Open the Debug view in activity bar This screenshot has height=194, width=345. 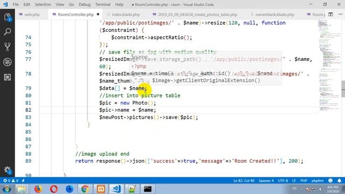point(8,62)
